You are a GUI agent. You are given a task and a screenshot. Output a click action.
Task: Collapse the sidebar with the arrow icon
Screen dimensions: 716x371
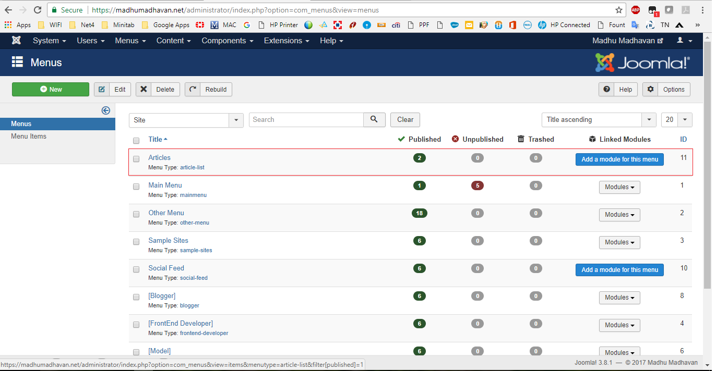tap(106, 110)
